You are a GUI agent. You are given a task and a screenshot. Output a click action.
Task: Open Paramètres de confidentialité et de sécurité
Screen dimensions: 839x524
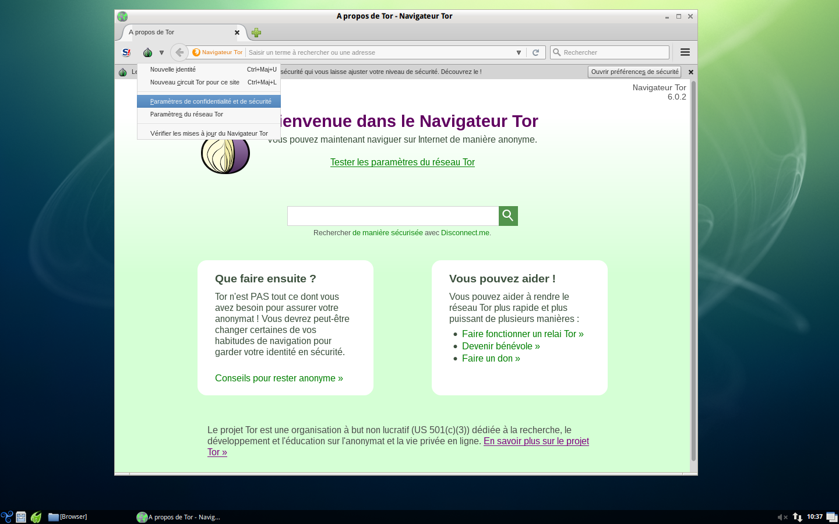(x=209, y=101)
